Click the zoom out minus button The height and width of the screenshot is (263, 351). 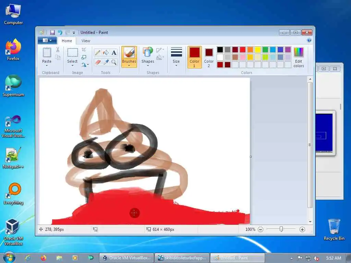click(x=261, y=229)
